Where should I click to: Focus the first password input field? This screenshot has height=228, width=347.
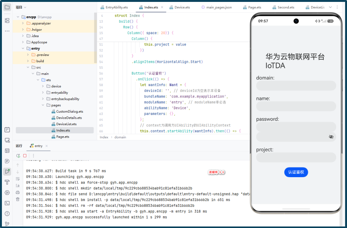coord(296,127)
